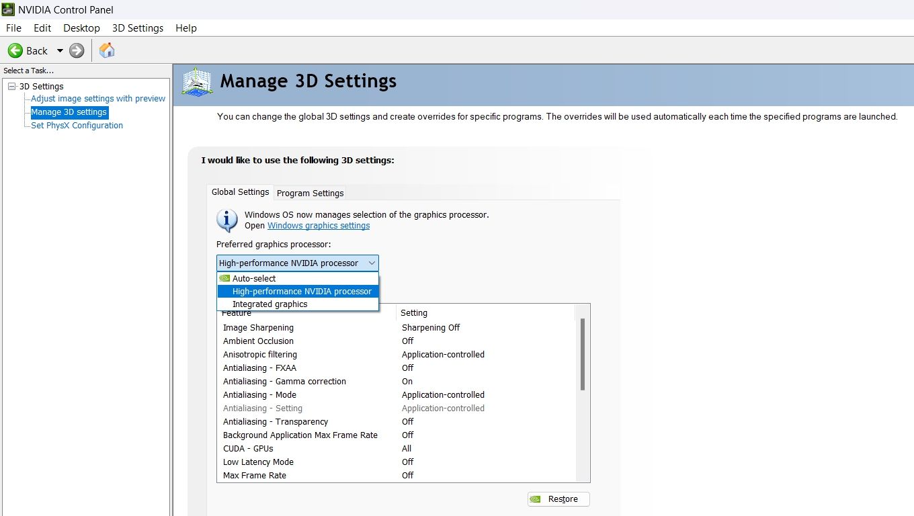This screenshot has height=516, width=914.
Task: Click the Auto-select NVIDIA logo icon
Action: click(224, 278)
